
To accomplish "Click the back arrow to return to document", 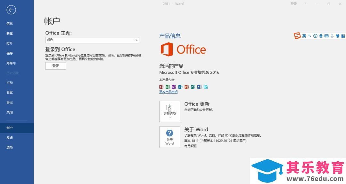I will point(11,10).
